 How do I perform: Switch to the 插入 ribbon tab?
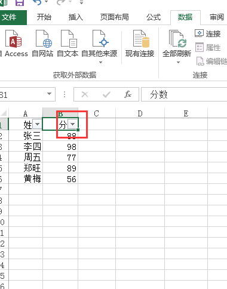coord(76,17)
